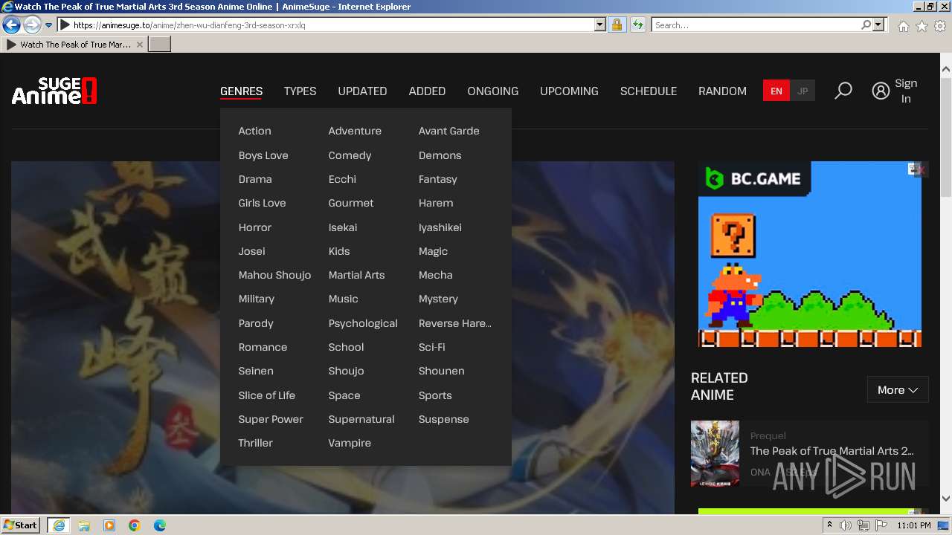Open File Explorer folder from taskbar
This screenshot has height=535, width=952.
pos(84,525)
